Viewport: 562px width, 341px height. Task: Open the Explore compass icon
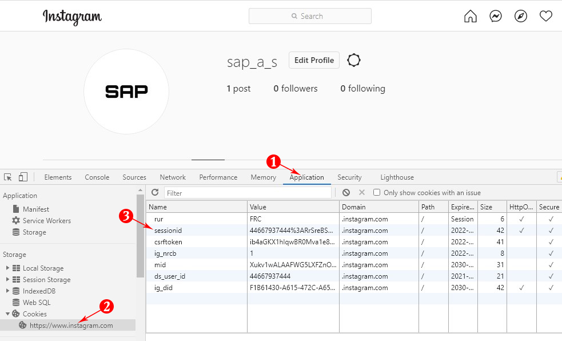coord(520,16)
